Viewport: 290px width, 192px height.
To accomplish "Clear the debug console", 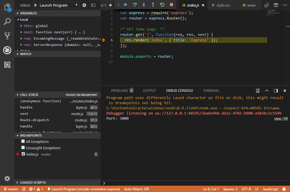I will coord(258,91).
